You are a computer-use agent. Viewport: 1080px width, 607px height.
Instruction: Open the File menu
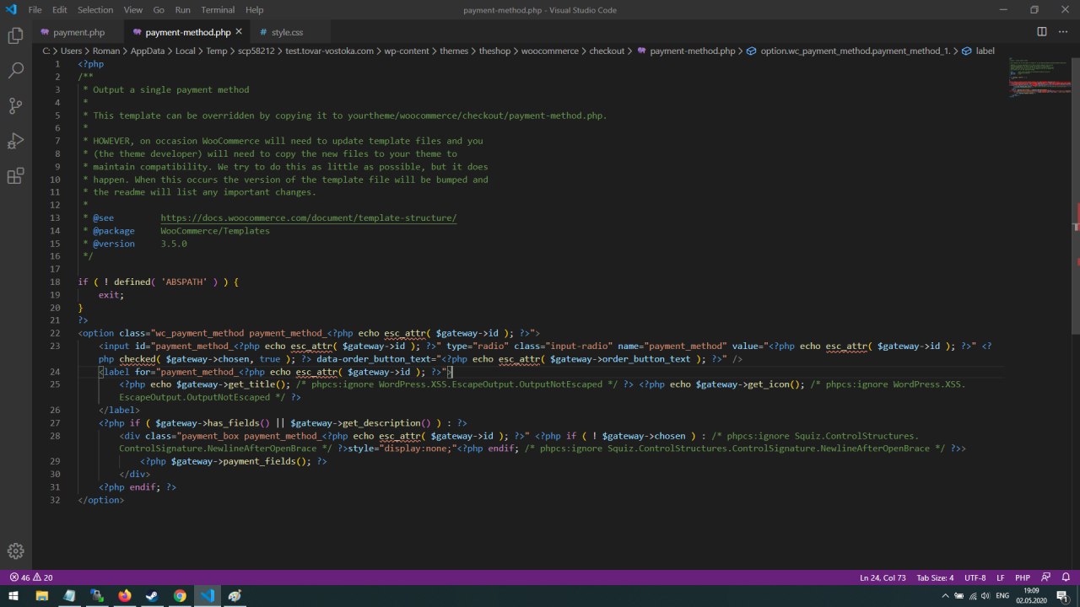(x=35, y=10)
